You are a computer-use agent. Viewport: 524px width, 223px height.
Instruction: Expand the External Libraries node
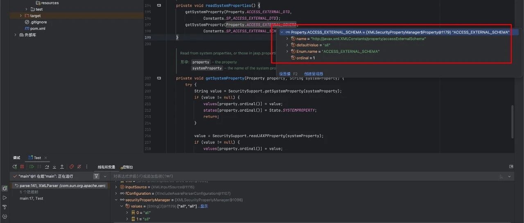coord(16,35)
